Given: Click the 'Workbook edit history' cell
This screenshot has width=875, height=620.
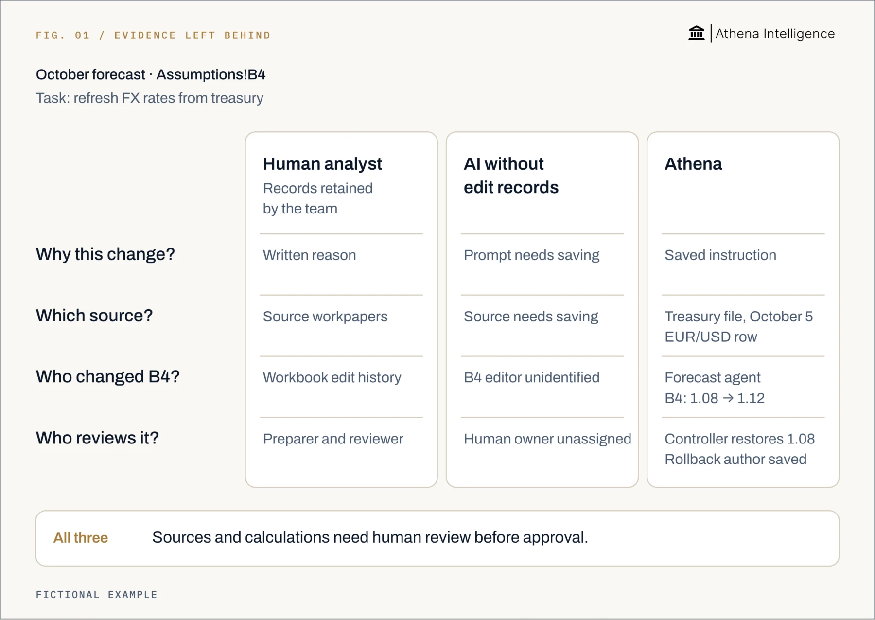Looking at the screenshot, I should click(332, 378).
